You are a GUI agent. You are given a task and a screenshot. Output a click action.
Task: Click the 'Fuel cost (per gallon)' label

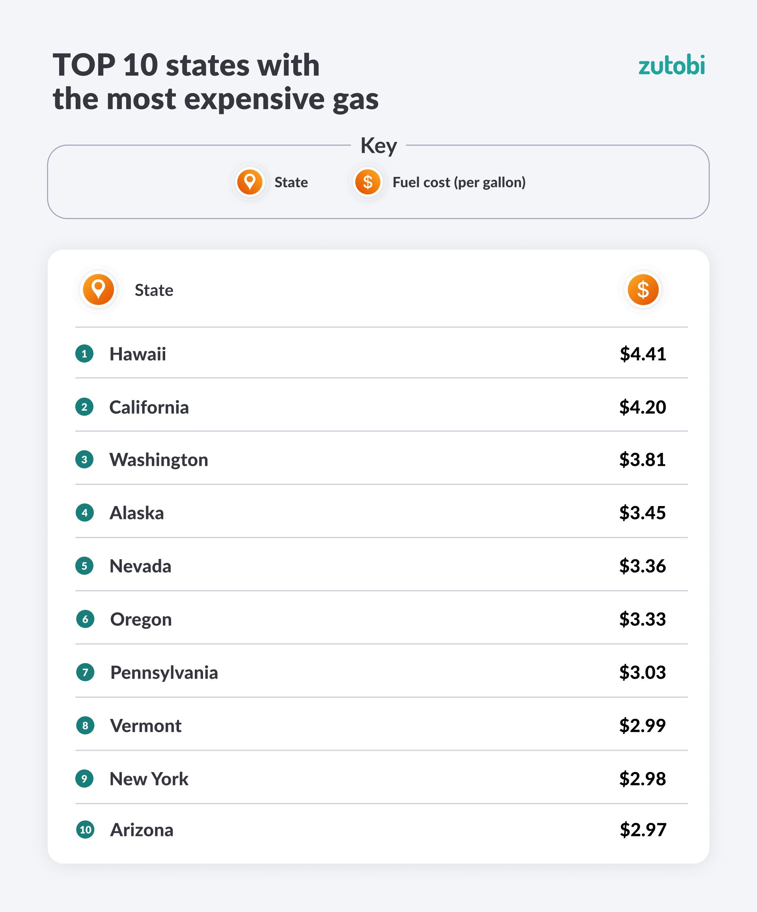tap(459, 182)
